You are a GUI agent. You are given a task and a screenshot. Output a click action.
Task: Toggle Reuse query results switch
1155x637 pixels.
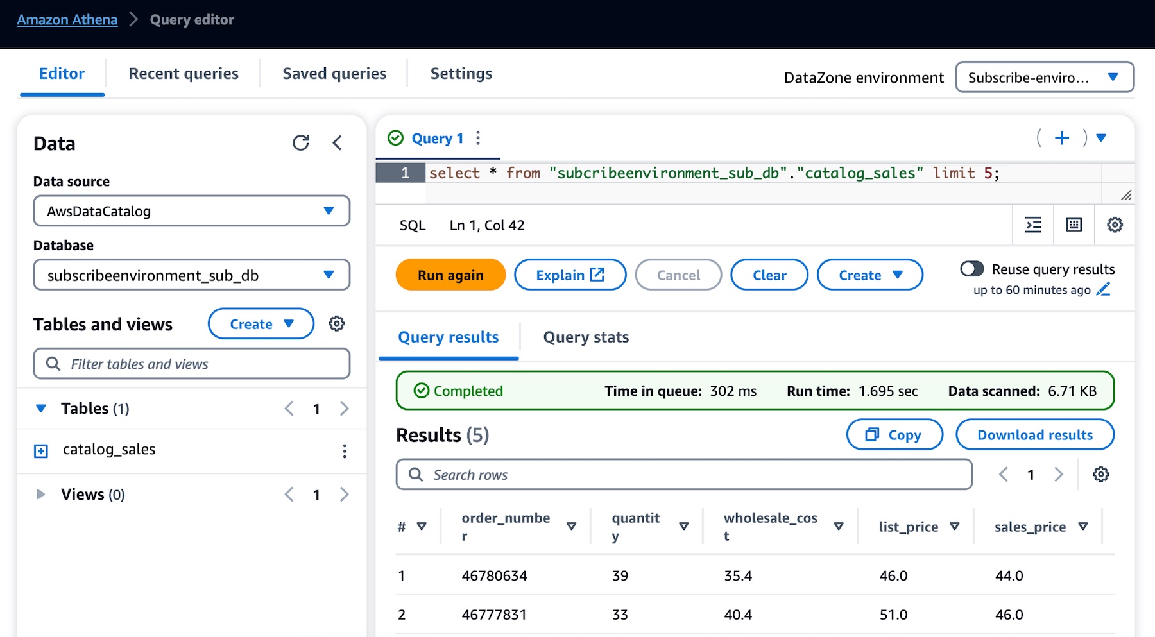point(972,269)
